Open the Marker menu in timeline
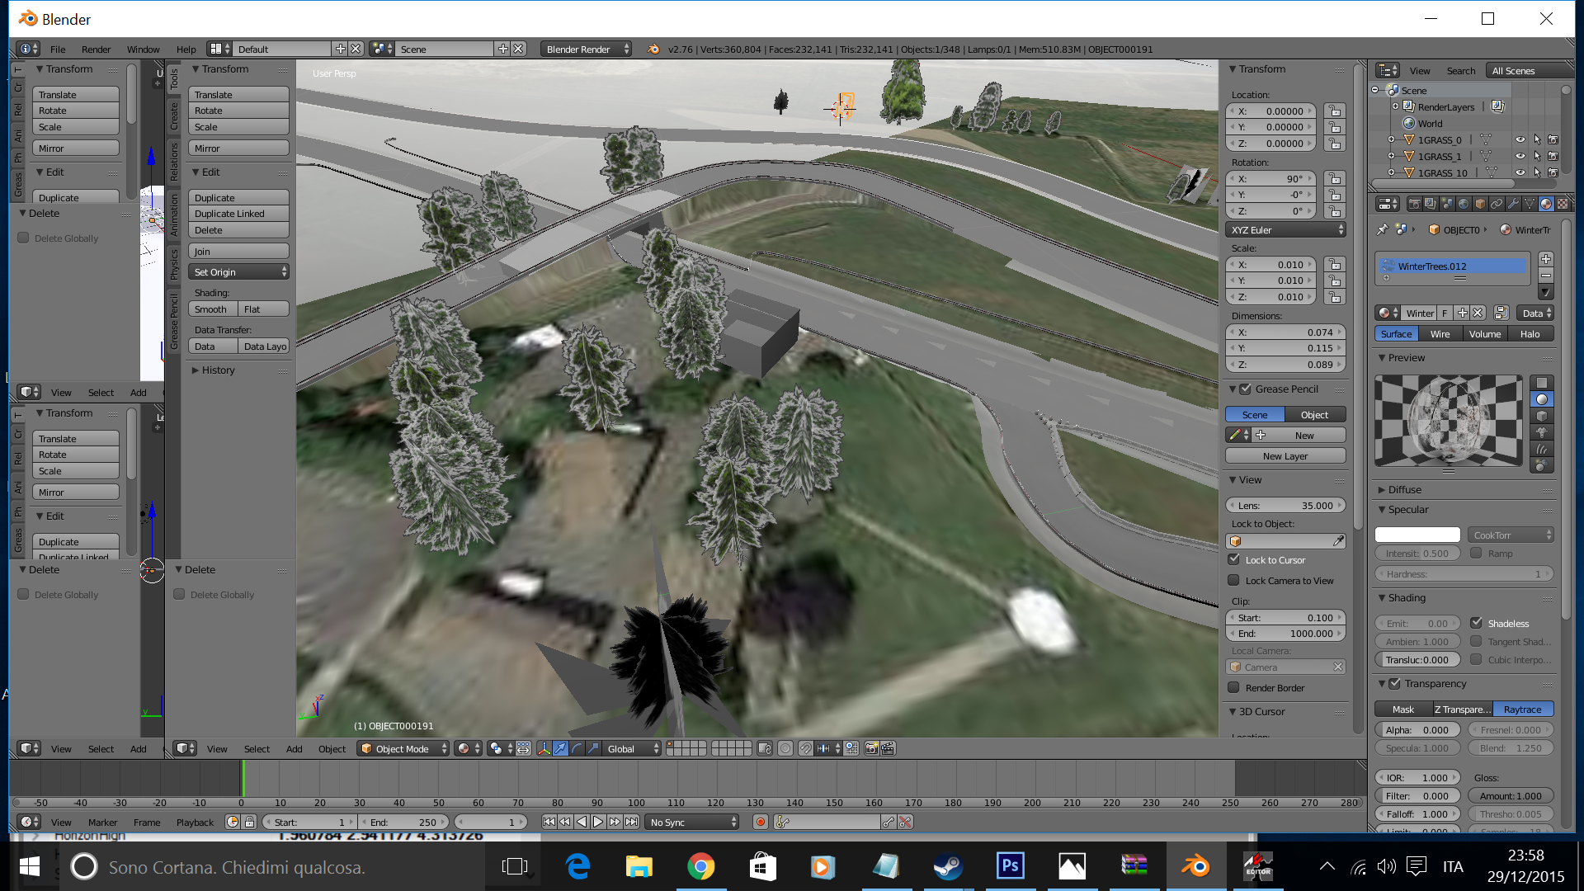The height and width of the screenshot is (891, 1584). click(x=103, y=823)
